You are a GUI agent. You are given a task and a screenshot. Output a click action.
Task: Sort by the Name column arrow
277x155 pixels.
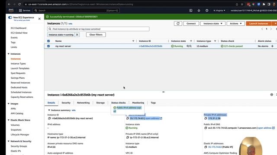(x=133, y=41)
